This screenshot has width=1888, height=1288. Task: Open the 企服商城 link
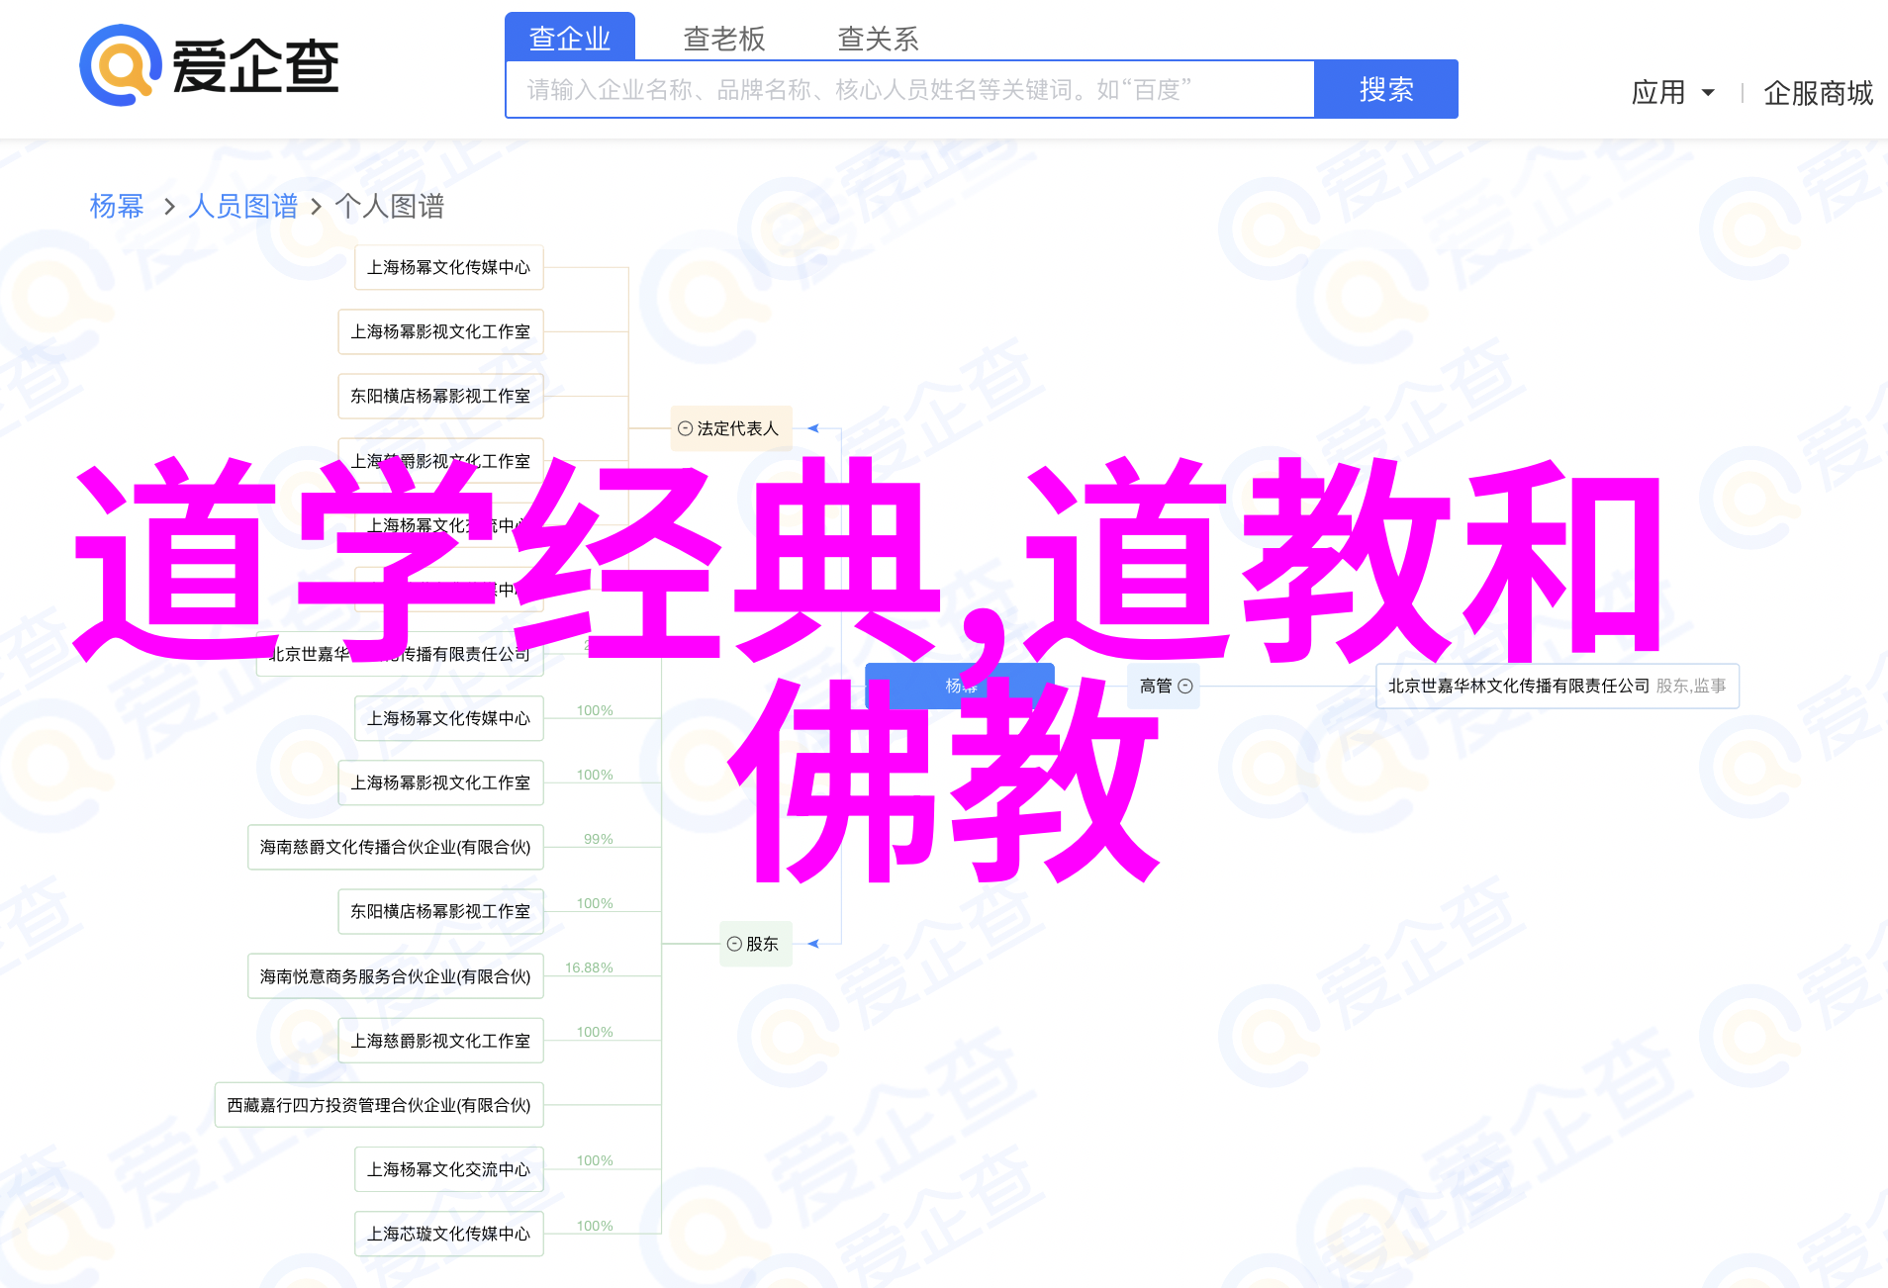click(x=1818, y=93)
